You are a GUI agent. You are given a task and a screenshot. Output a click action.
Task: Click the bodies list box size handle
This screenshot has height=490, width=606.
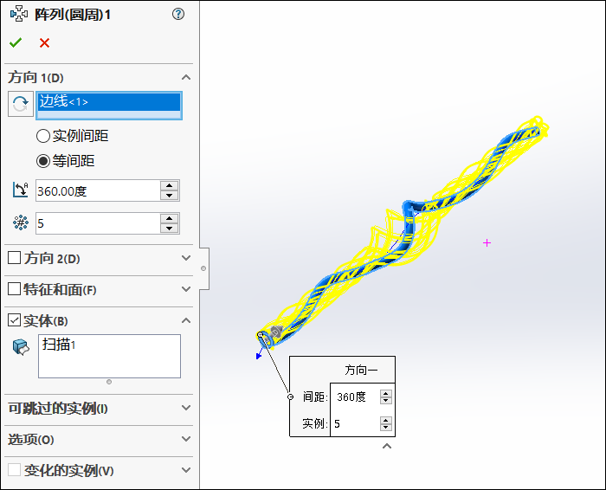tap(109, 382)
